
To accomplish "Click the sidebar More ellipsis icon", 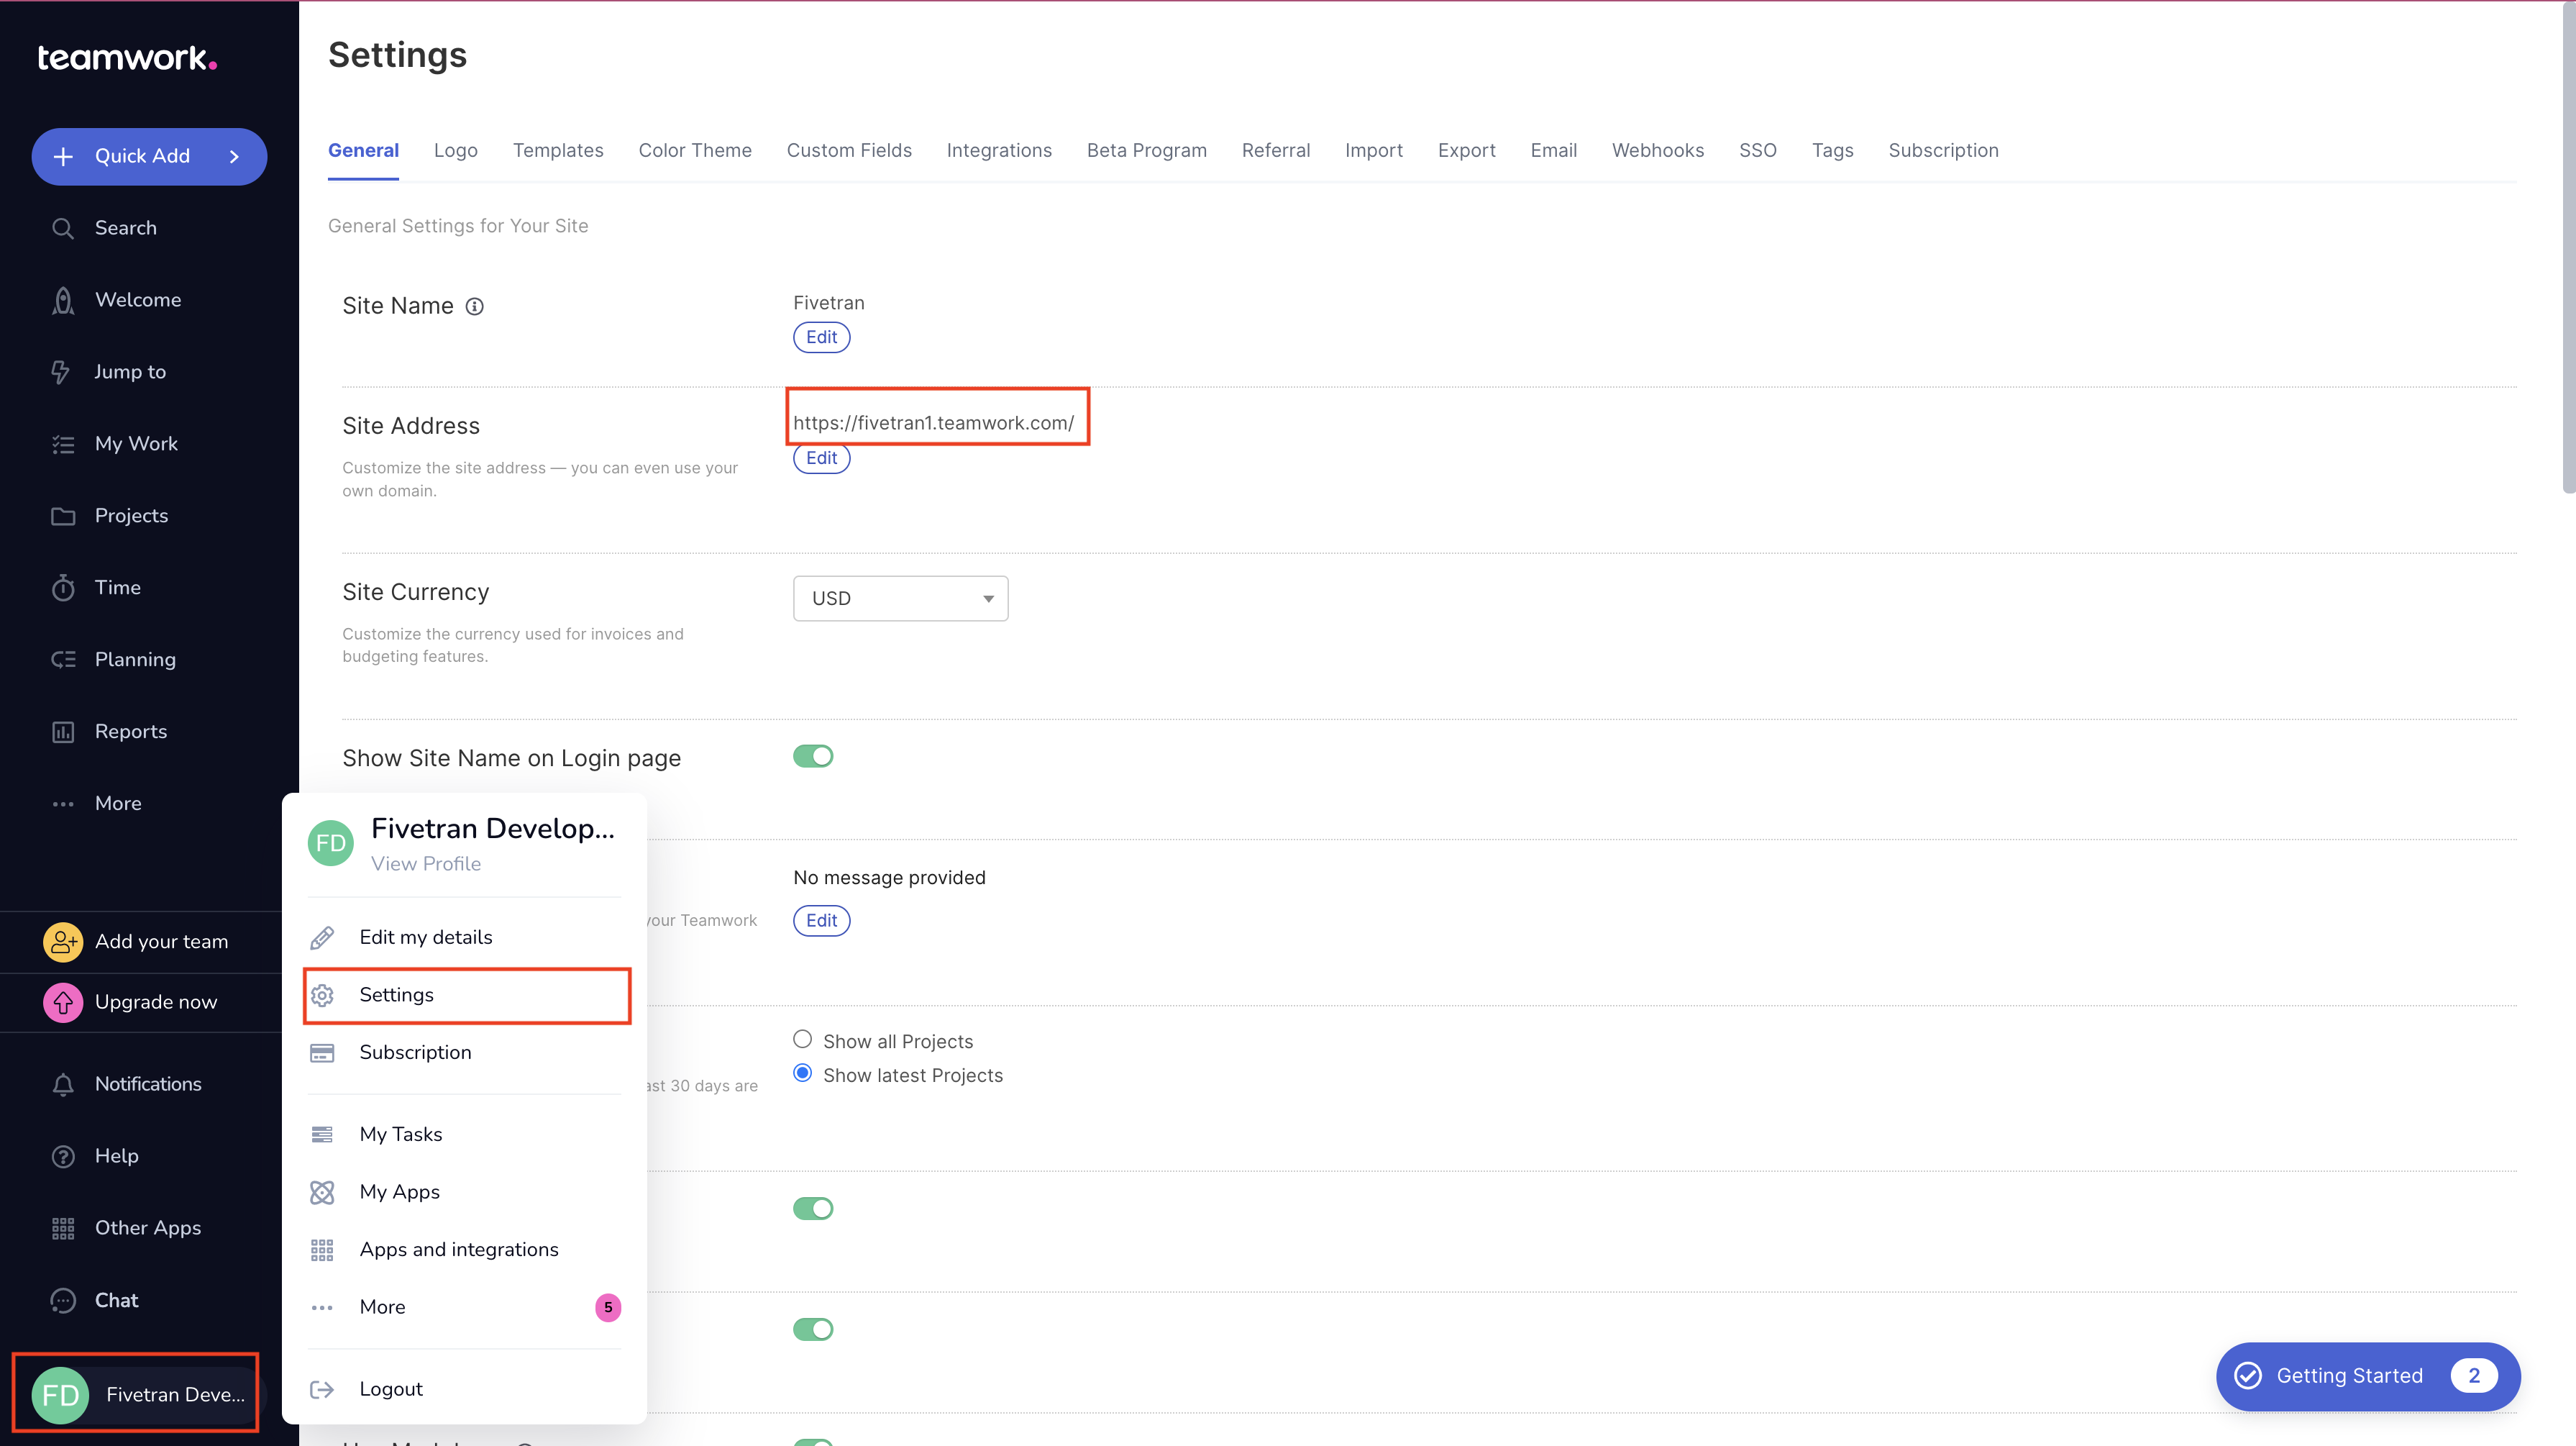I will pyautogui.click(x=63, y=804).
